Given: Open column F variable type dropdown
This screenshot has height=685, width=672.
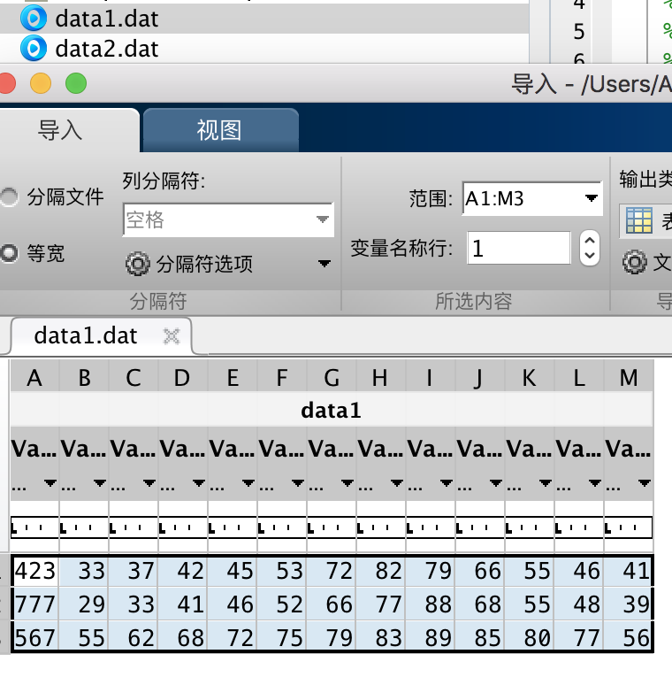Looking at the screenshot, I should pos(298,482).
